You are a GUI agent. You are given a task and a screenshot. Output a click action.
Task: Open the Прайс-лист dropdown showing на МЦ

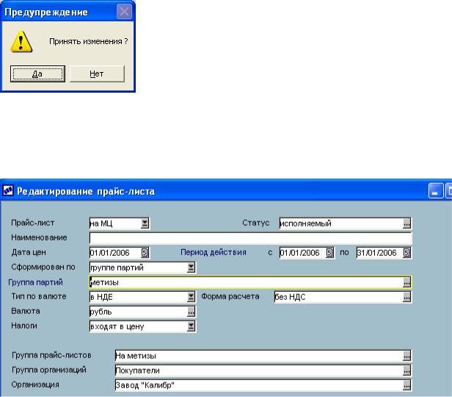[145, 223]
